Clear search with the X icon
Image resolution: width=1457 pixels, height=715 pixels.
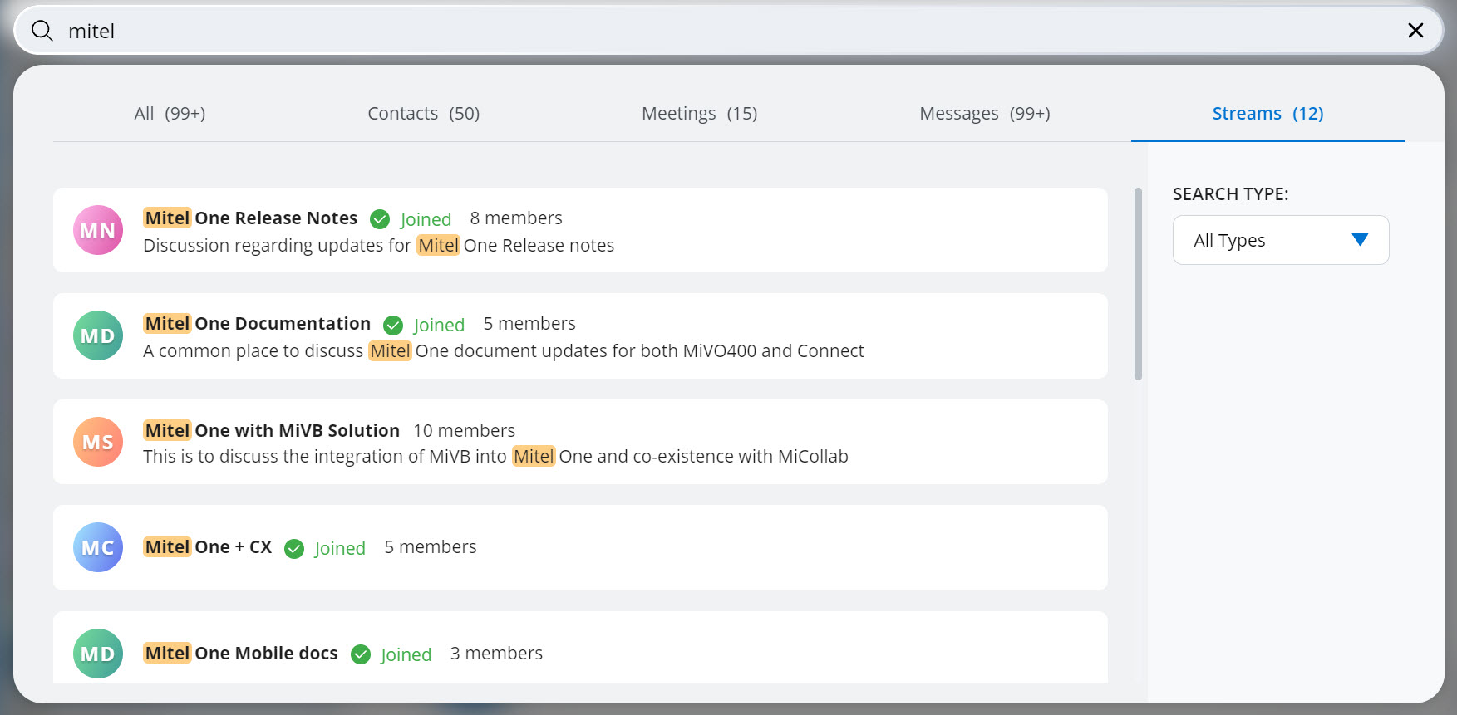pyautogui.click(x=1415, y=31)
